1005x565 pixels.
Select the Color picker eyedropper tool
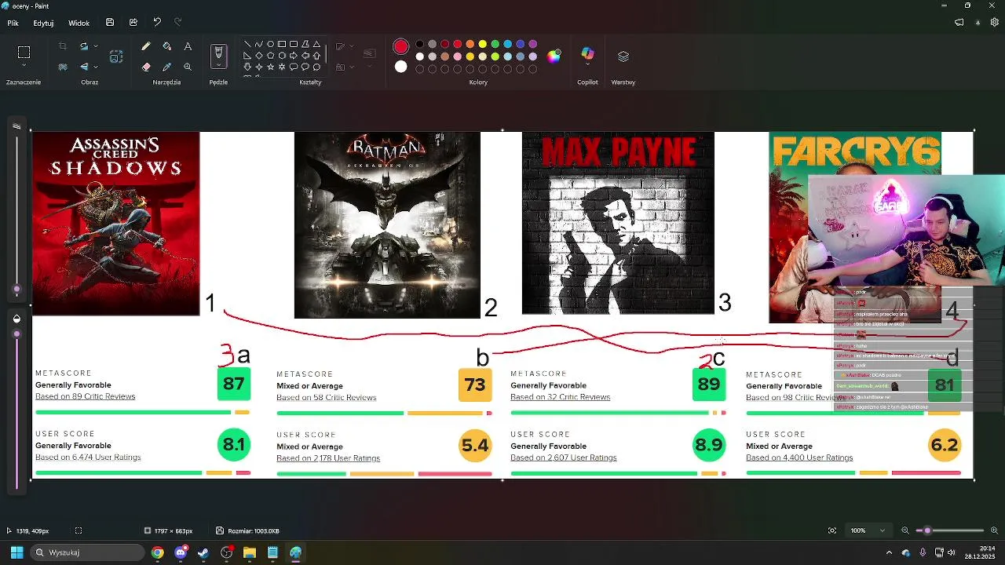166,67
